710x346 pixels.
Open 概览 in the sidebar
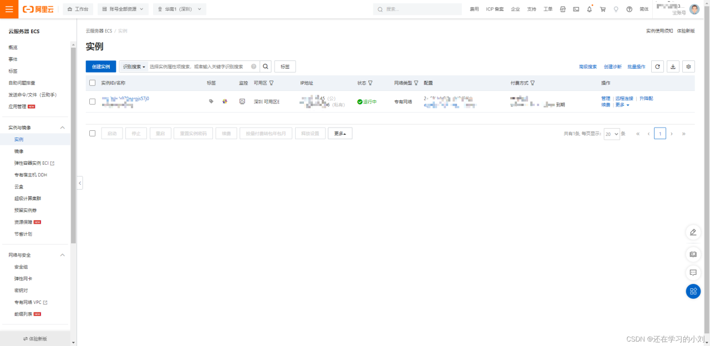point(13,48)
